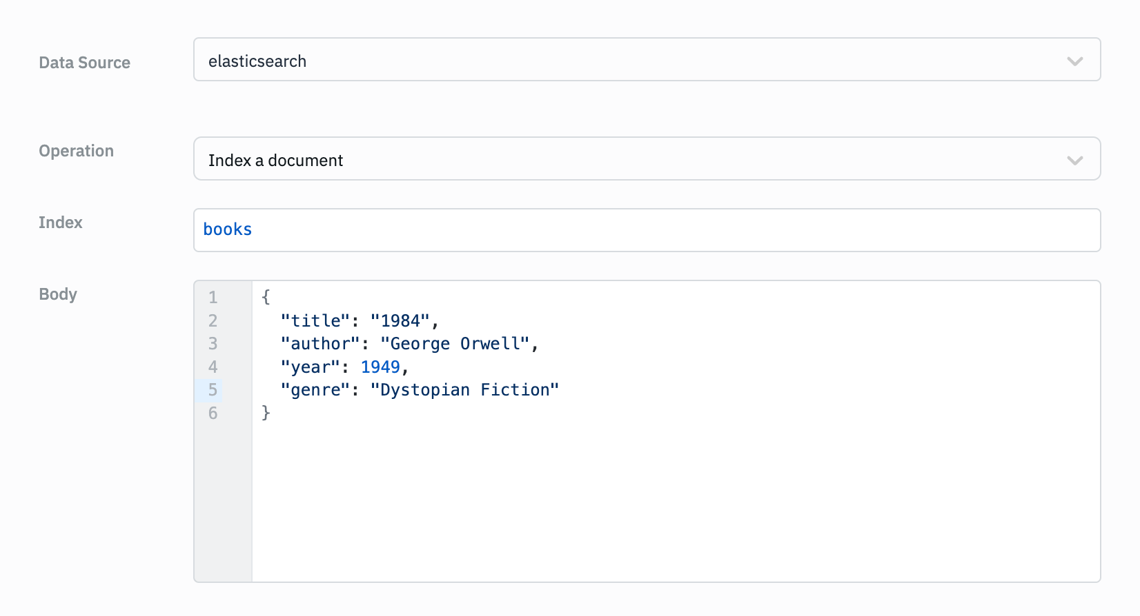Click the closing brace on line 6
This screenshot has width=1140, height=616.
point(266,413)
